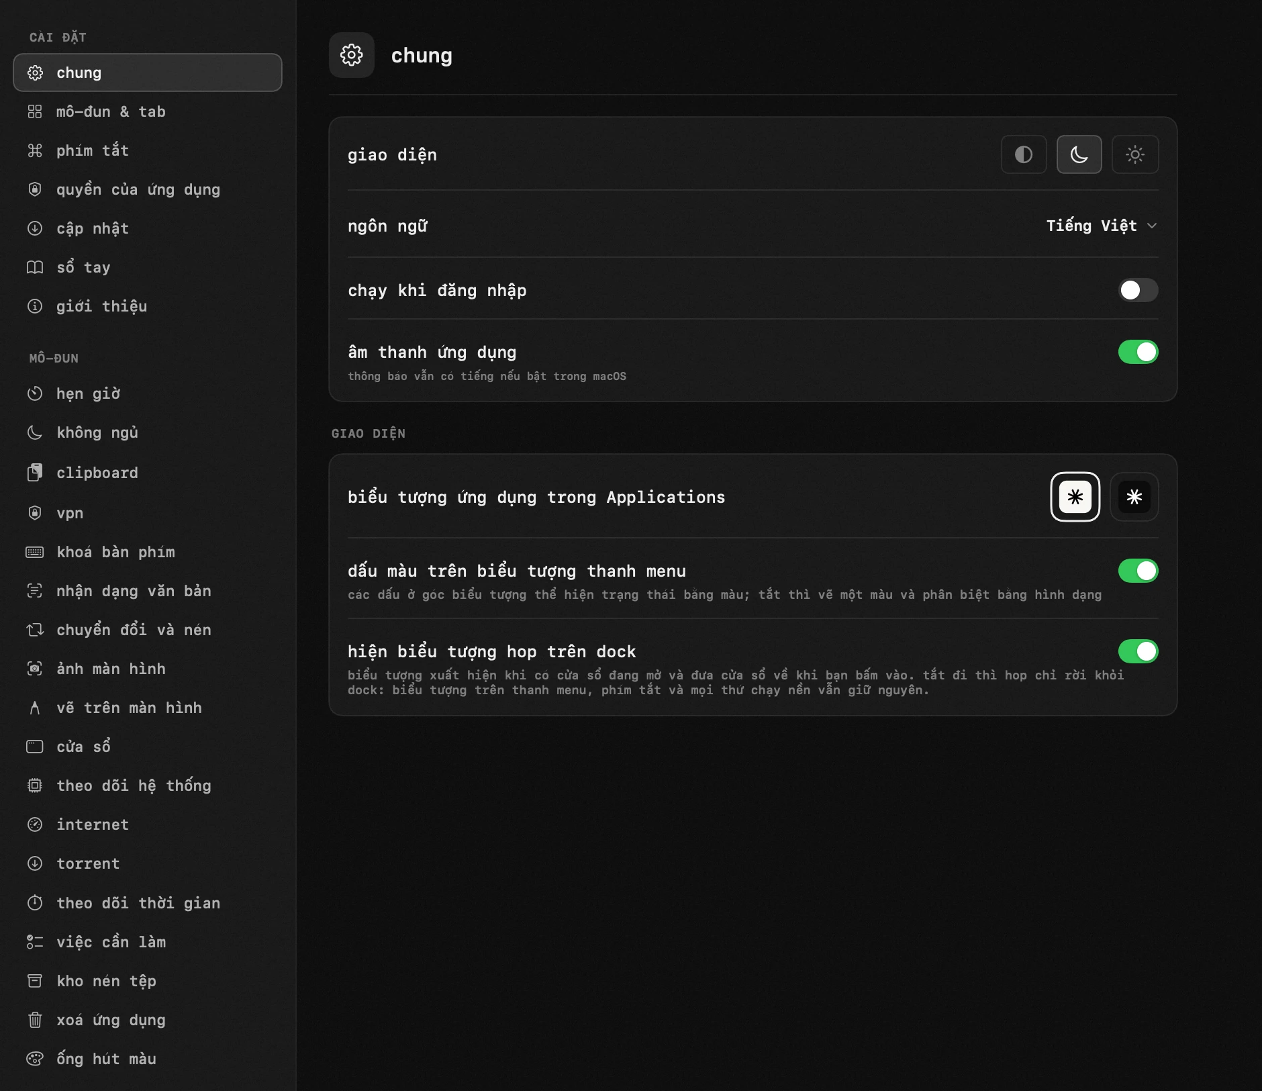The width and height of the screenshot is (1262, 1091).
Task: Open the torrent label in sidebar
Action: [x=88, y=863]
